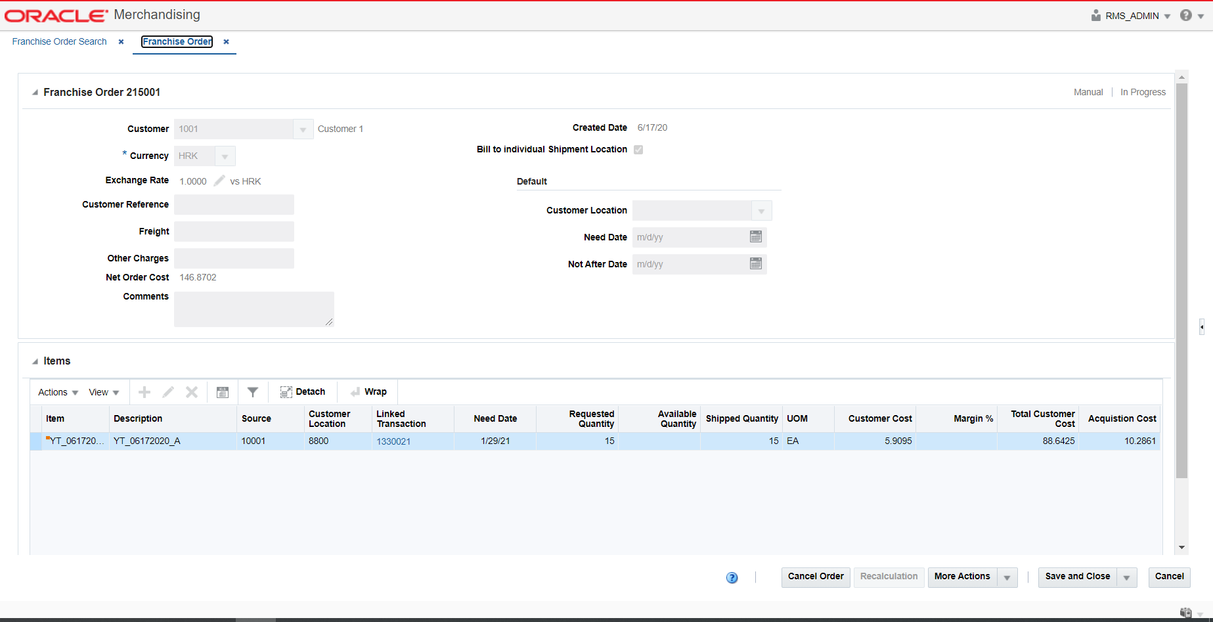Click the Other Charges input field
1213x622 pixels.
pos(234,258)
